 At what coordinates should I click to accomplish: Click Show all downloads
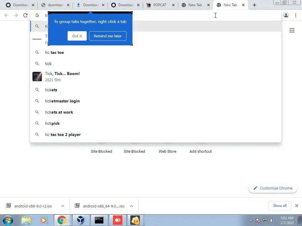click(280, 206)
